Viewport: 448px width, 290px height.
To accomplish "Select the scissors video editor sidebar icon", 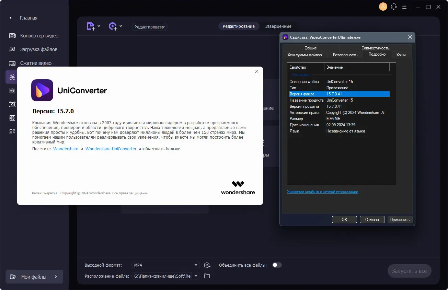I will coord(12,77).
